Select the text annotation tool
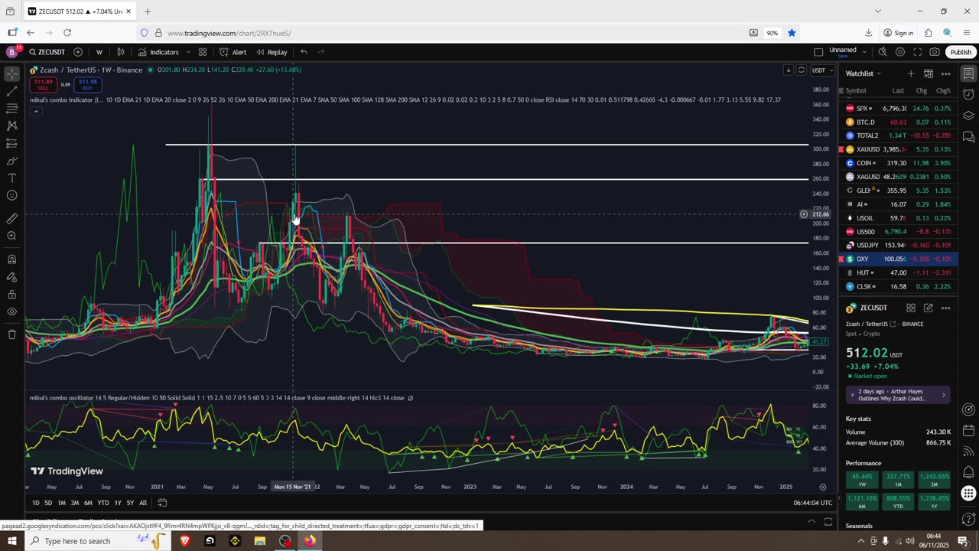Viewport: 979px width, 551px height. [x=11, y=178]
